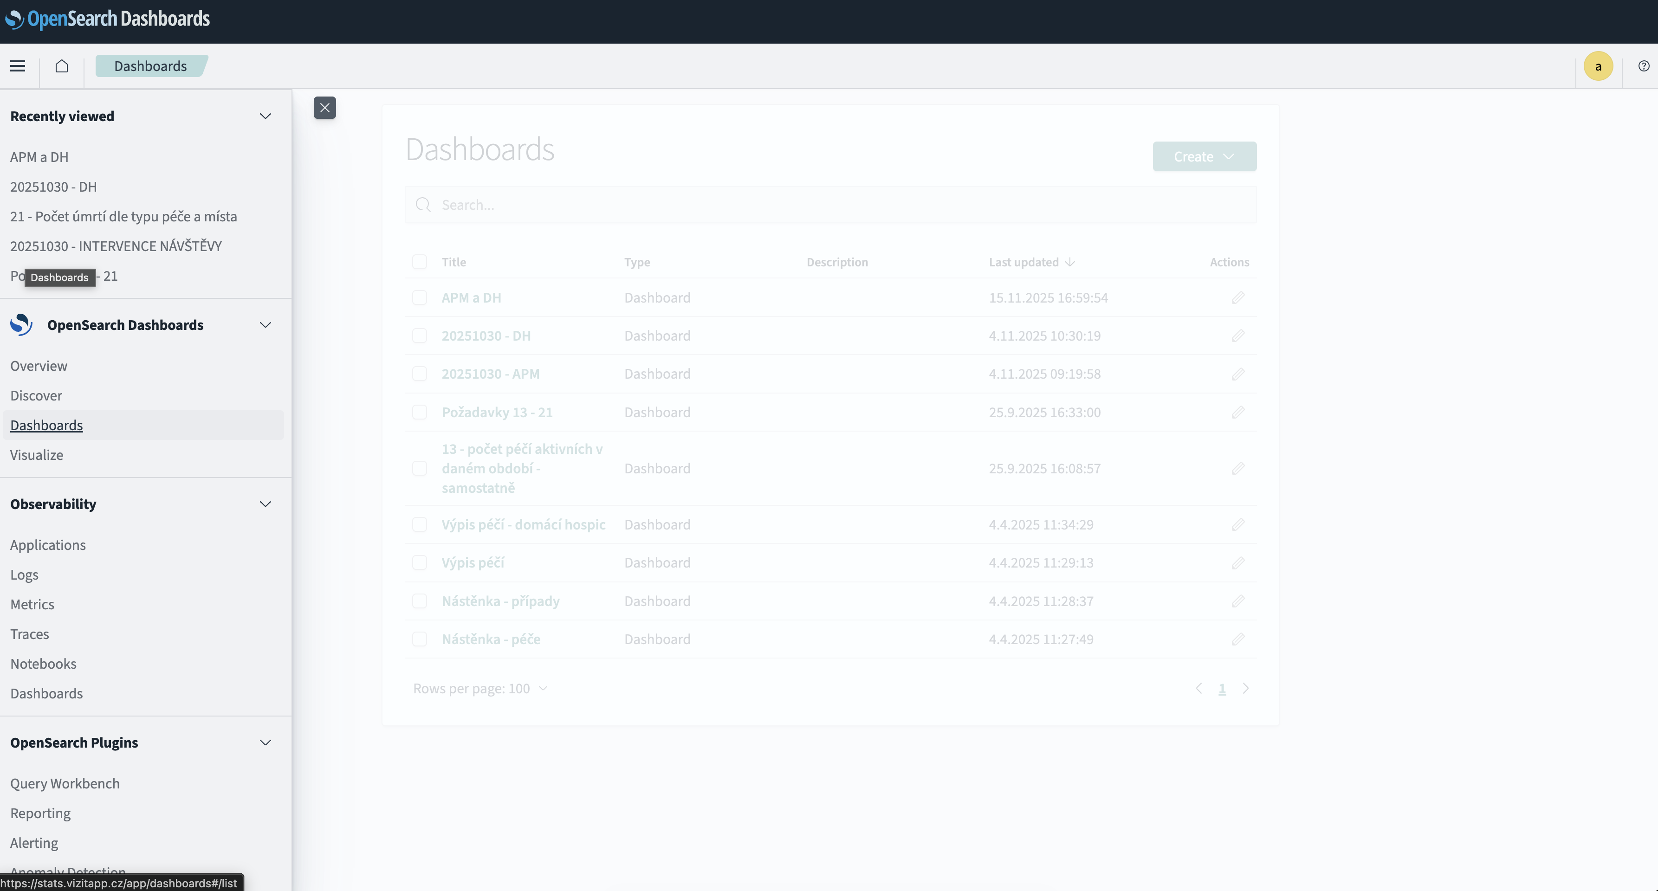Collapse the Recently viewed section
1658x891 pixels.
(x=265, y=116)
